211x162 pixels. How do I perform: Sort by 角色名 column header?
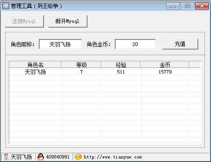(35, 65)
